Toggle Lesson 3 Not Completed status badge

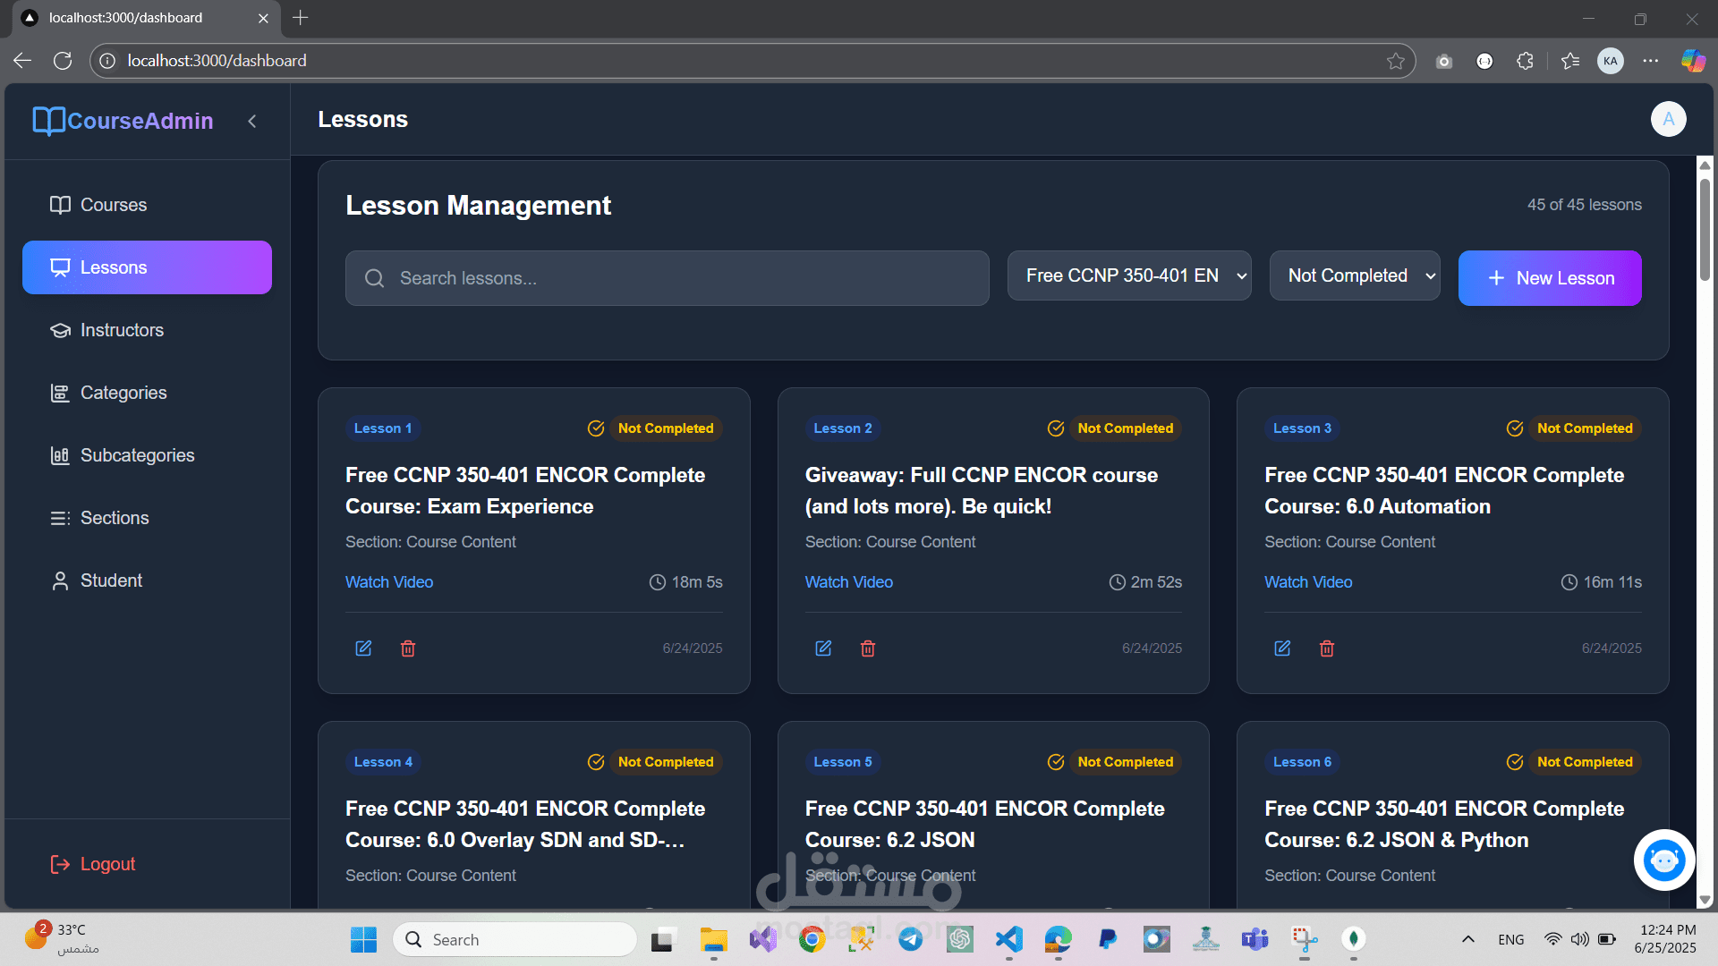(x=1584, y=428)
